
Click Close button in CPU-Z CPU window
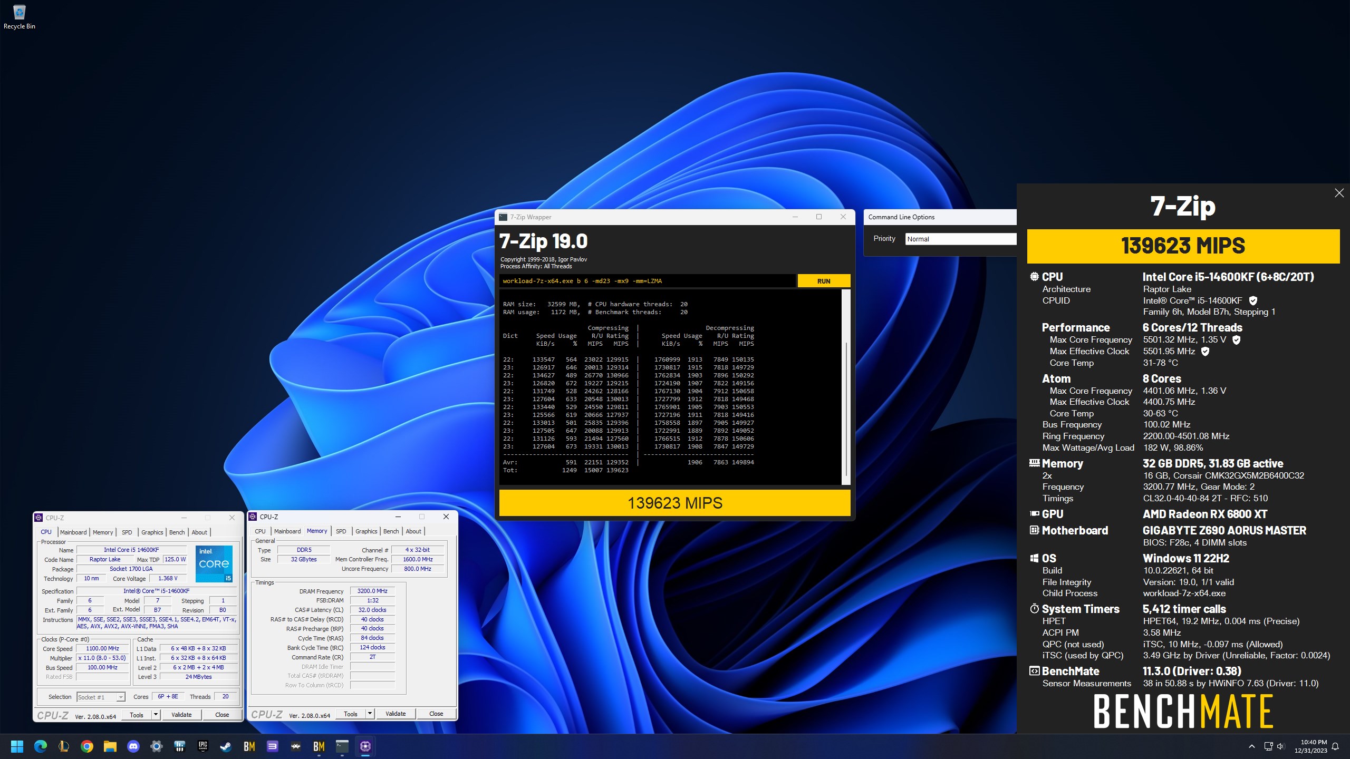pos(222,715)
